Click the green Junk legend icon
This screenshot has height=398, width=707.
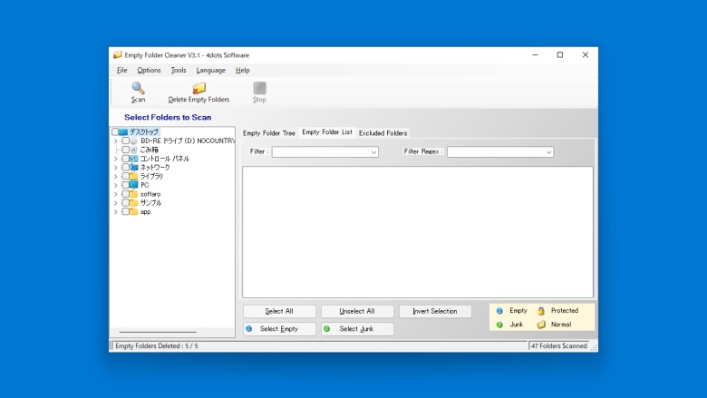[499, 325]
